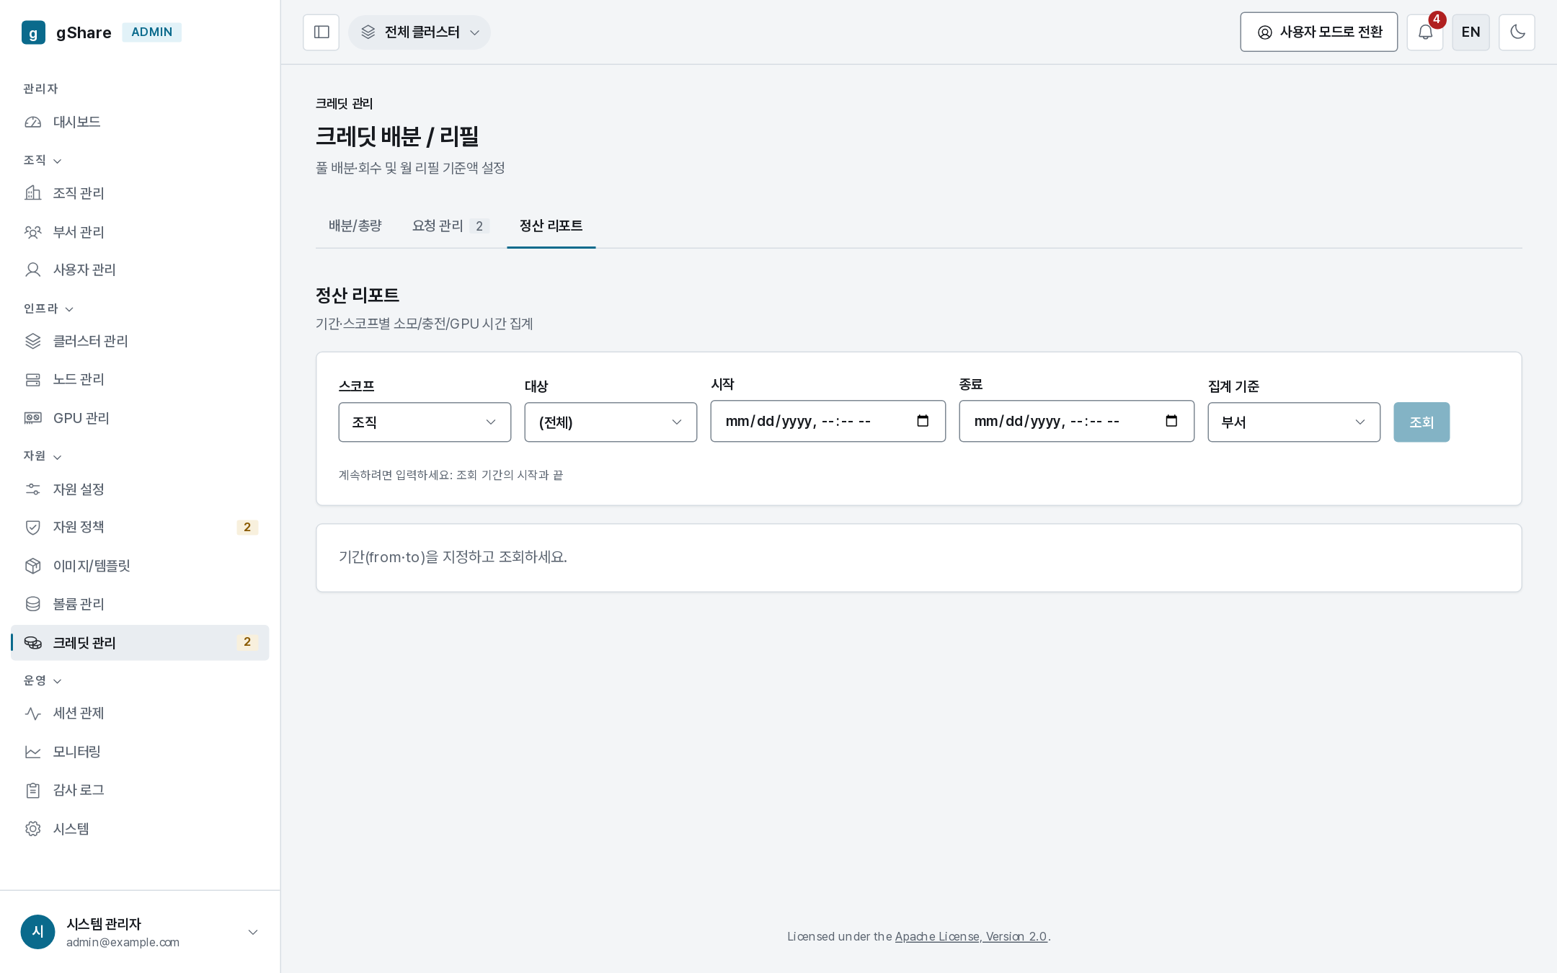The height and width of the screenshot is (973, 1557).
Task: Open the 집계 기준 dropdown showing 부서
Action: coord(1294,422)
